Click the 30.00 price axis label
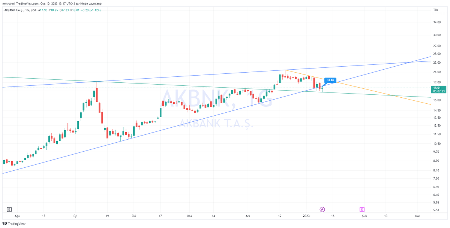450x228 pixels. tap(437, 35)
